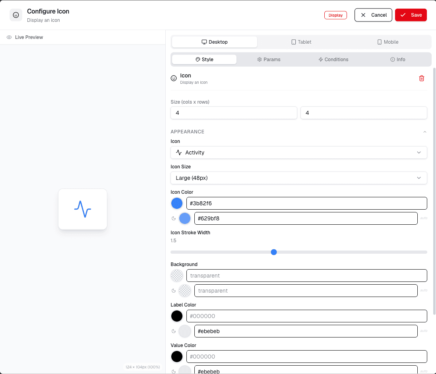The image size is (436, 374).
Task: Open the Params tab
Action: pos(269,60)
